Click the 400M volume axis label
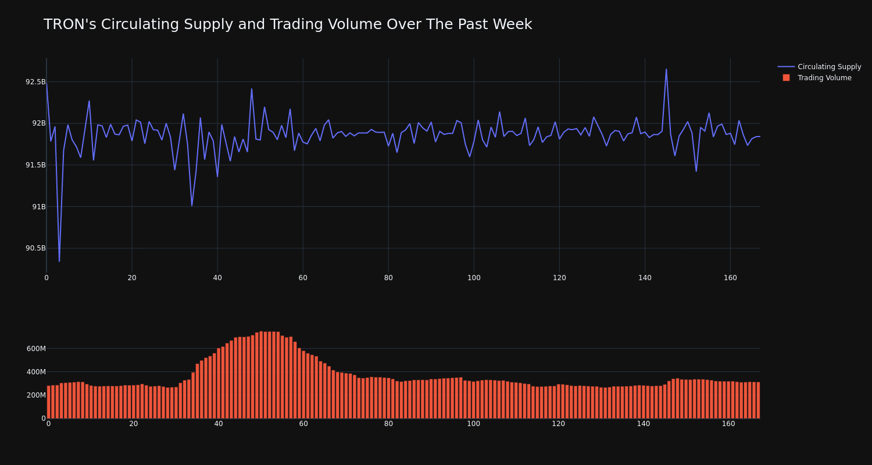872x465 pixels. pos(36,372)
